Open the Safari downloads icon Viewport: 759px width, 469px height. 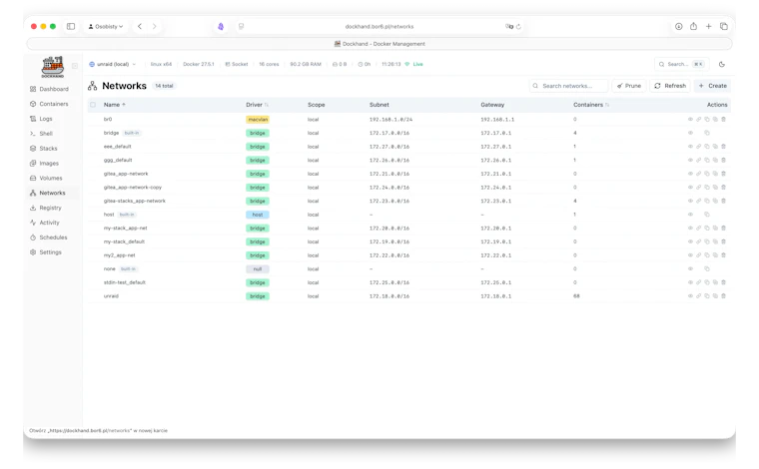679,26
